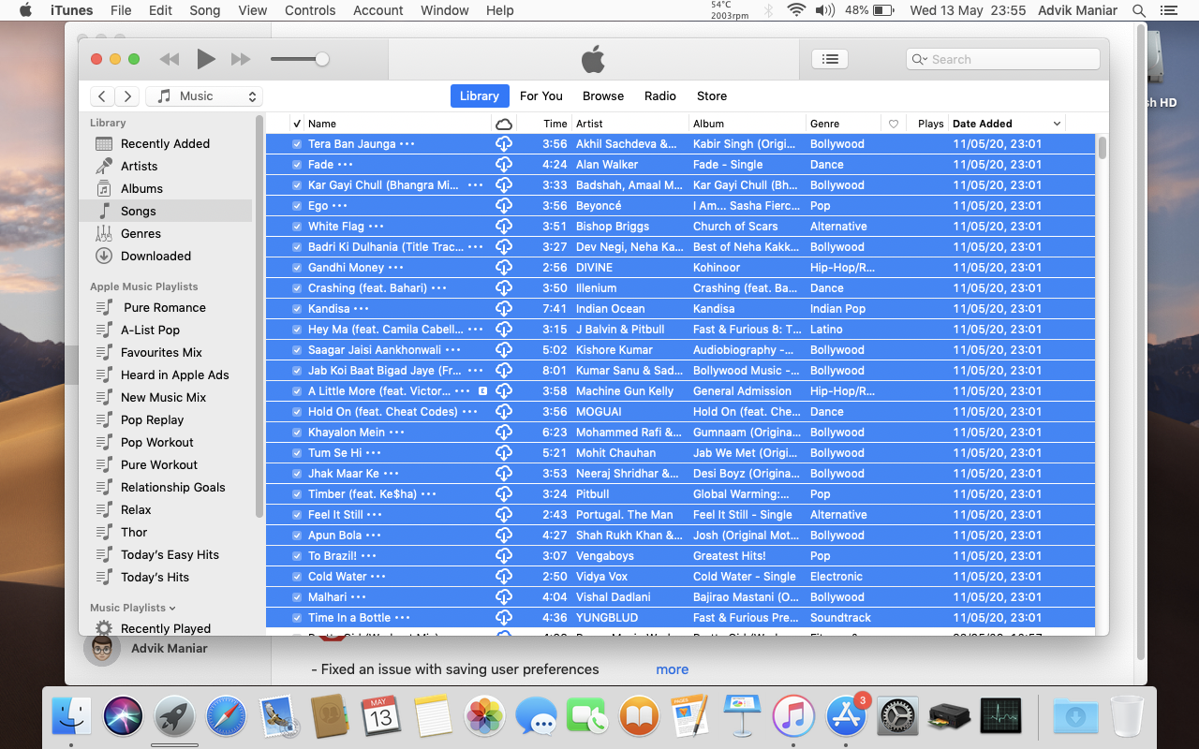
Task: Go to the Store tab
Action: click(712, 96)
